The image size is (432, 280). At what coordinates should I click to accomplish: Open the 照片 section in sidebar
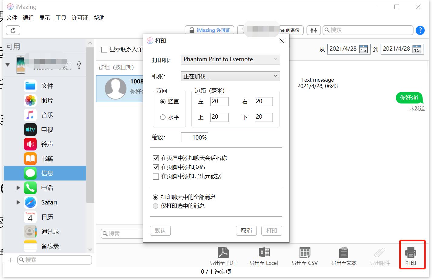47,100
